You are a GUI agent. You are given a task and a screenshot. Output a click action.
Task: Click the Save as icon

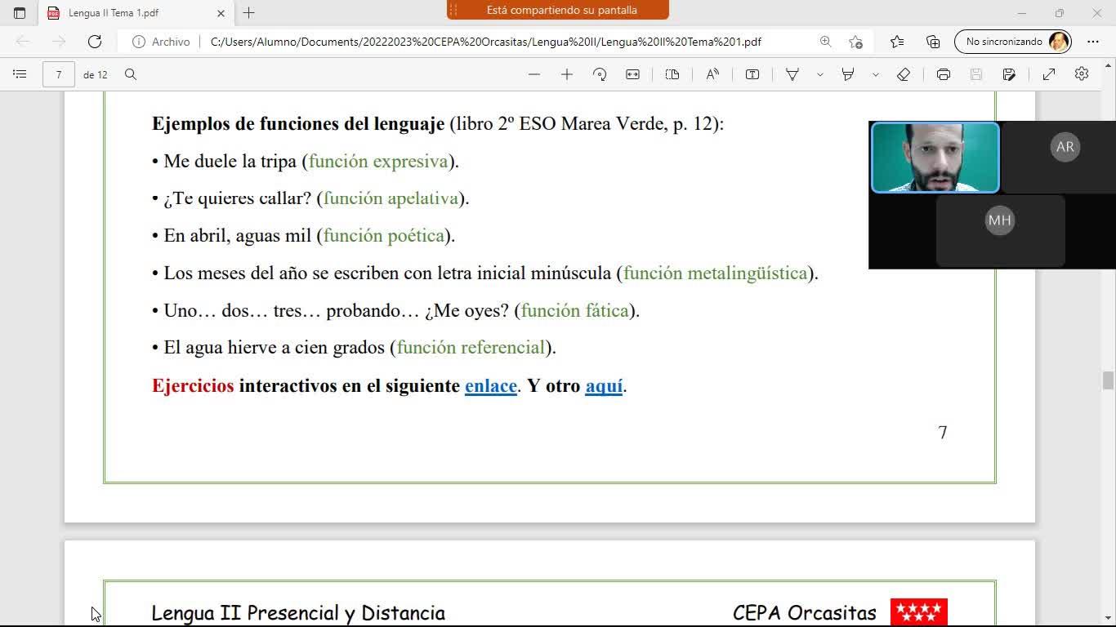tap(1009, 74)
